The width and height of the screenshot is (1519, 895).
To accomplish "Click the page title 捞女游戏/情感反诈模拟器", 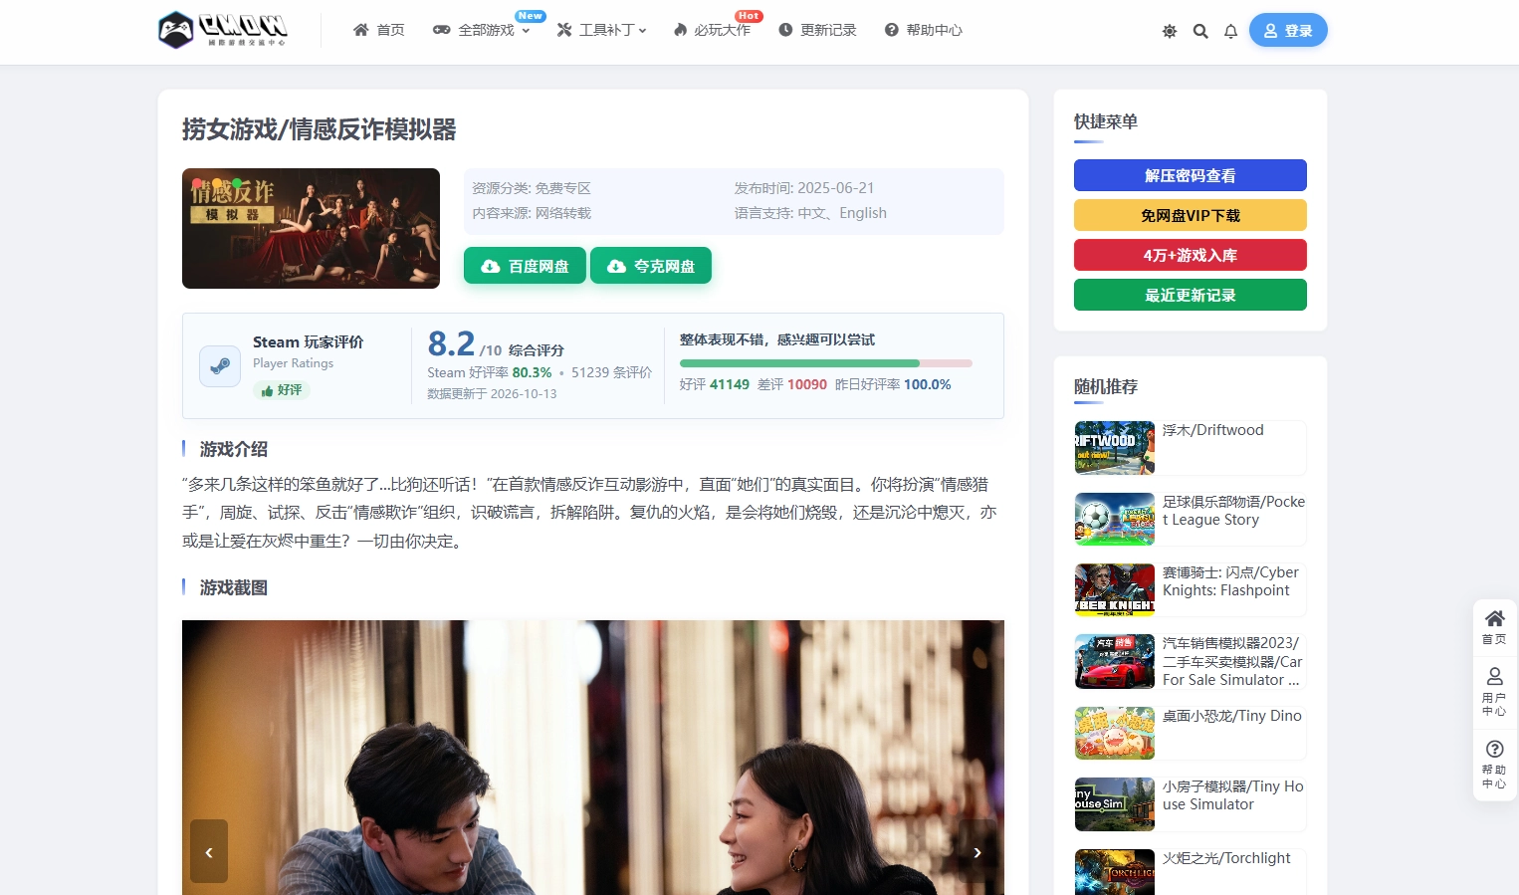I will [319, 129].
